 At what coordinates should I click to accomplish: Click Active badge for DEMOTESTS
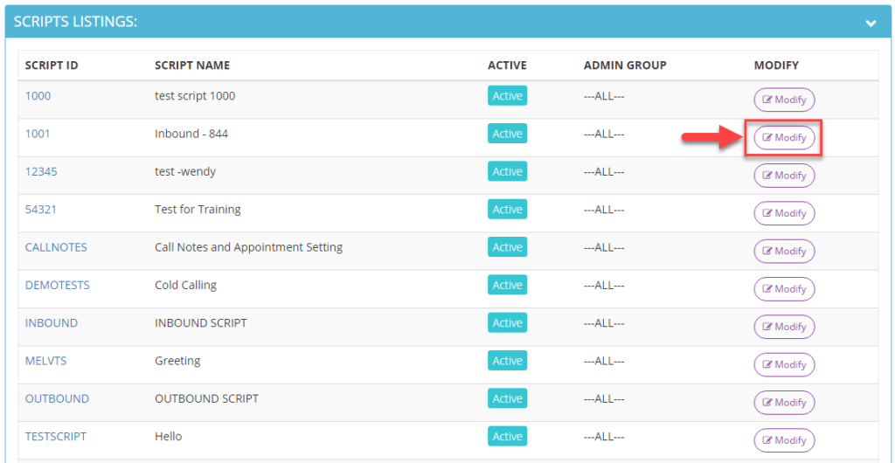(508, 285)
